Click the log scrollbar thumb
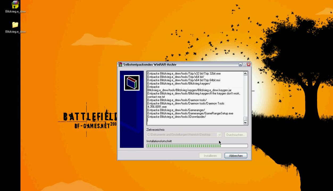This screenshot has height=191, width=333. (245, 119)
